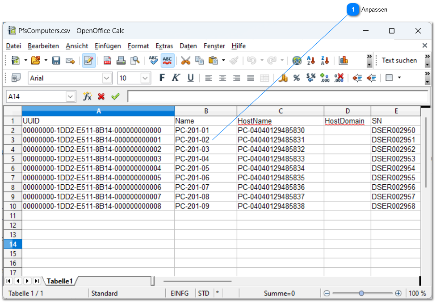Open the font name dropdown
Image resolution: width=436 pixels, height=303 pixels.
[107, 78]
